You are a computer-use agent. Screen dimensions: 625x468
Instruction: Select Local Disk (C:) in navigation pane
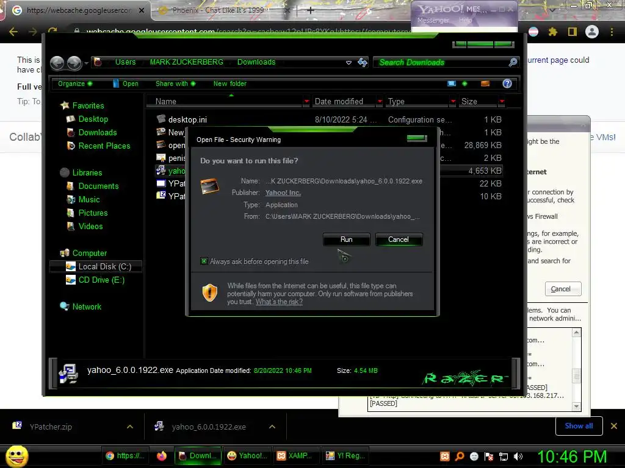click(x=96, y=266)
